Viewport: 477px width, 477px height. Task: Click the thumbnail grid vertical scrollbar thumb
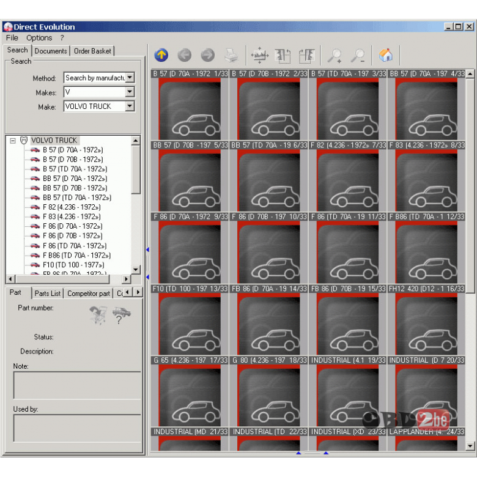click(470, 185)
